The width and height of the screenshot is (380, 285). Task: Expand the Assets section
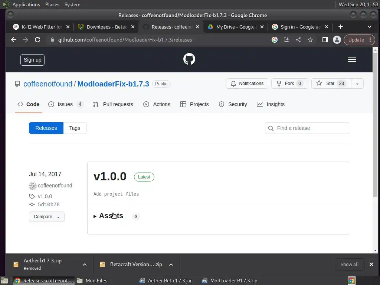[x=109, y=216]
